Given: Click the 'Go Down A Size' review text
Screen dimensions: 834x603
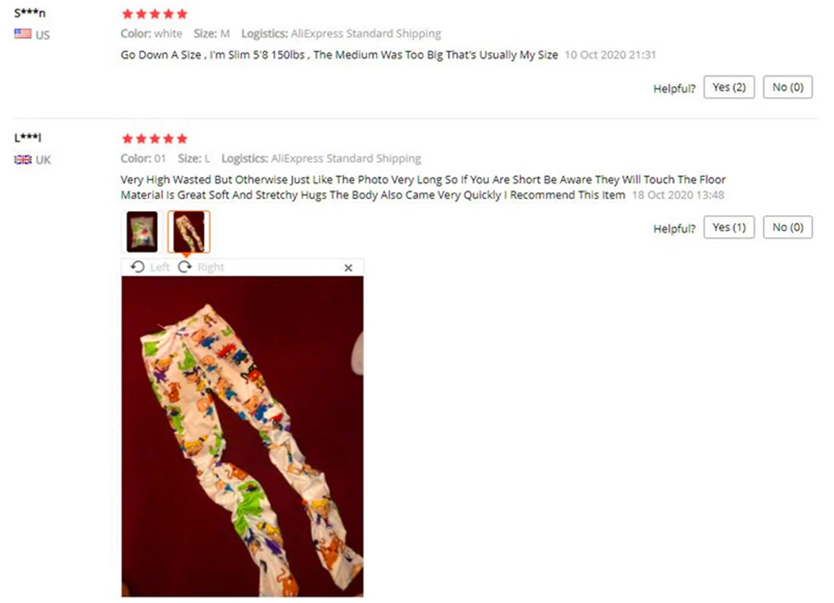Looking at the screenshot, I should (339, 55).
